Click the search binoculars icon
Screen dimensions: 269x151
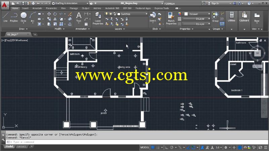pyautogui.click(x=204, y=3)
